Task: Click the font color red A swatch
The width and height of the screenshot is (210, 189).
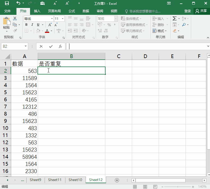Action: [x=47, y=31]
